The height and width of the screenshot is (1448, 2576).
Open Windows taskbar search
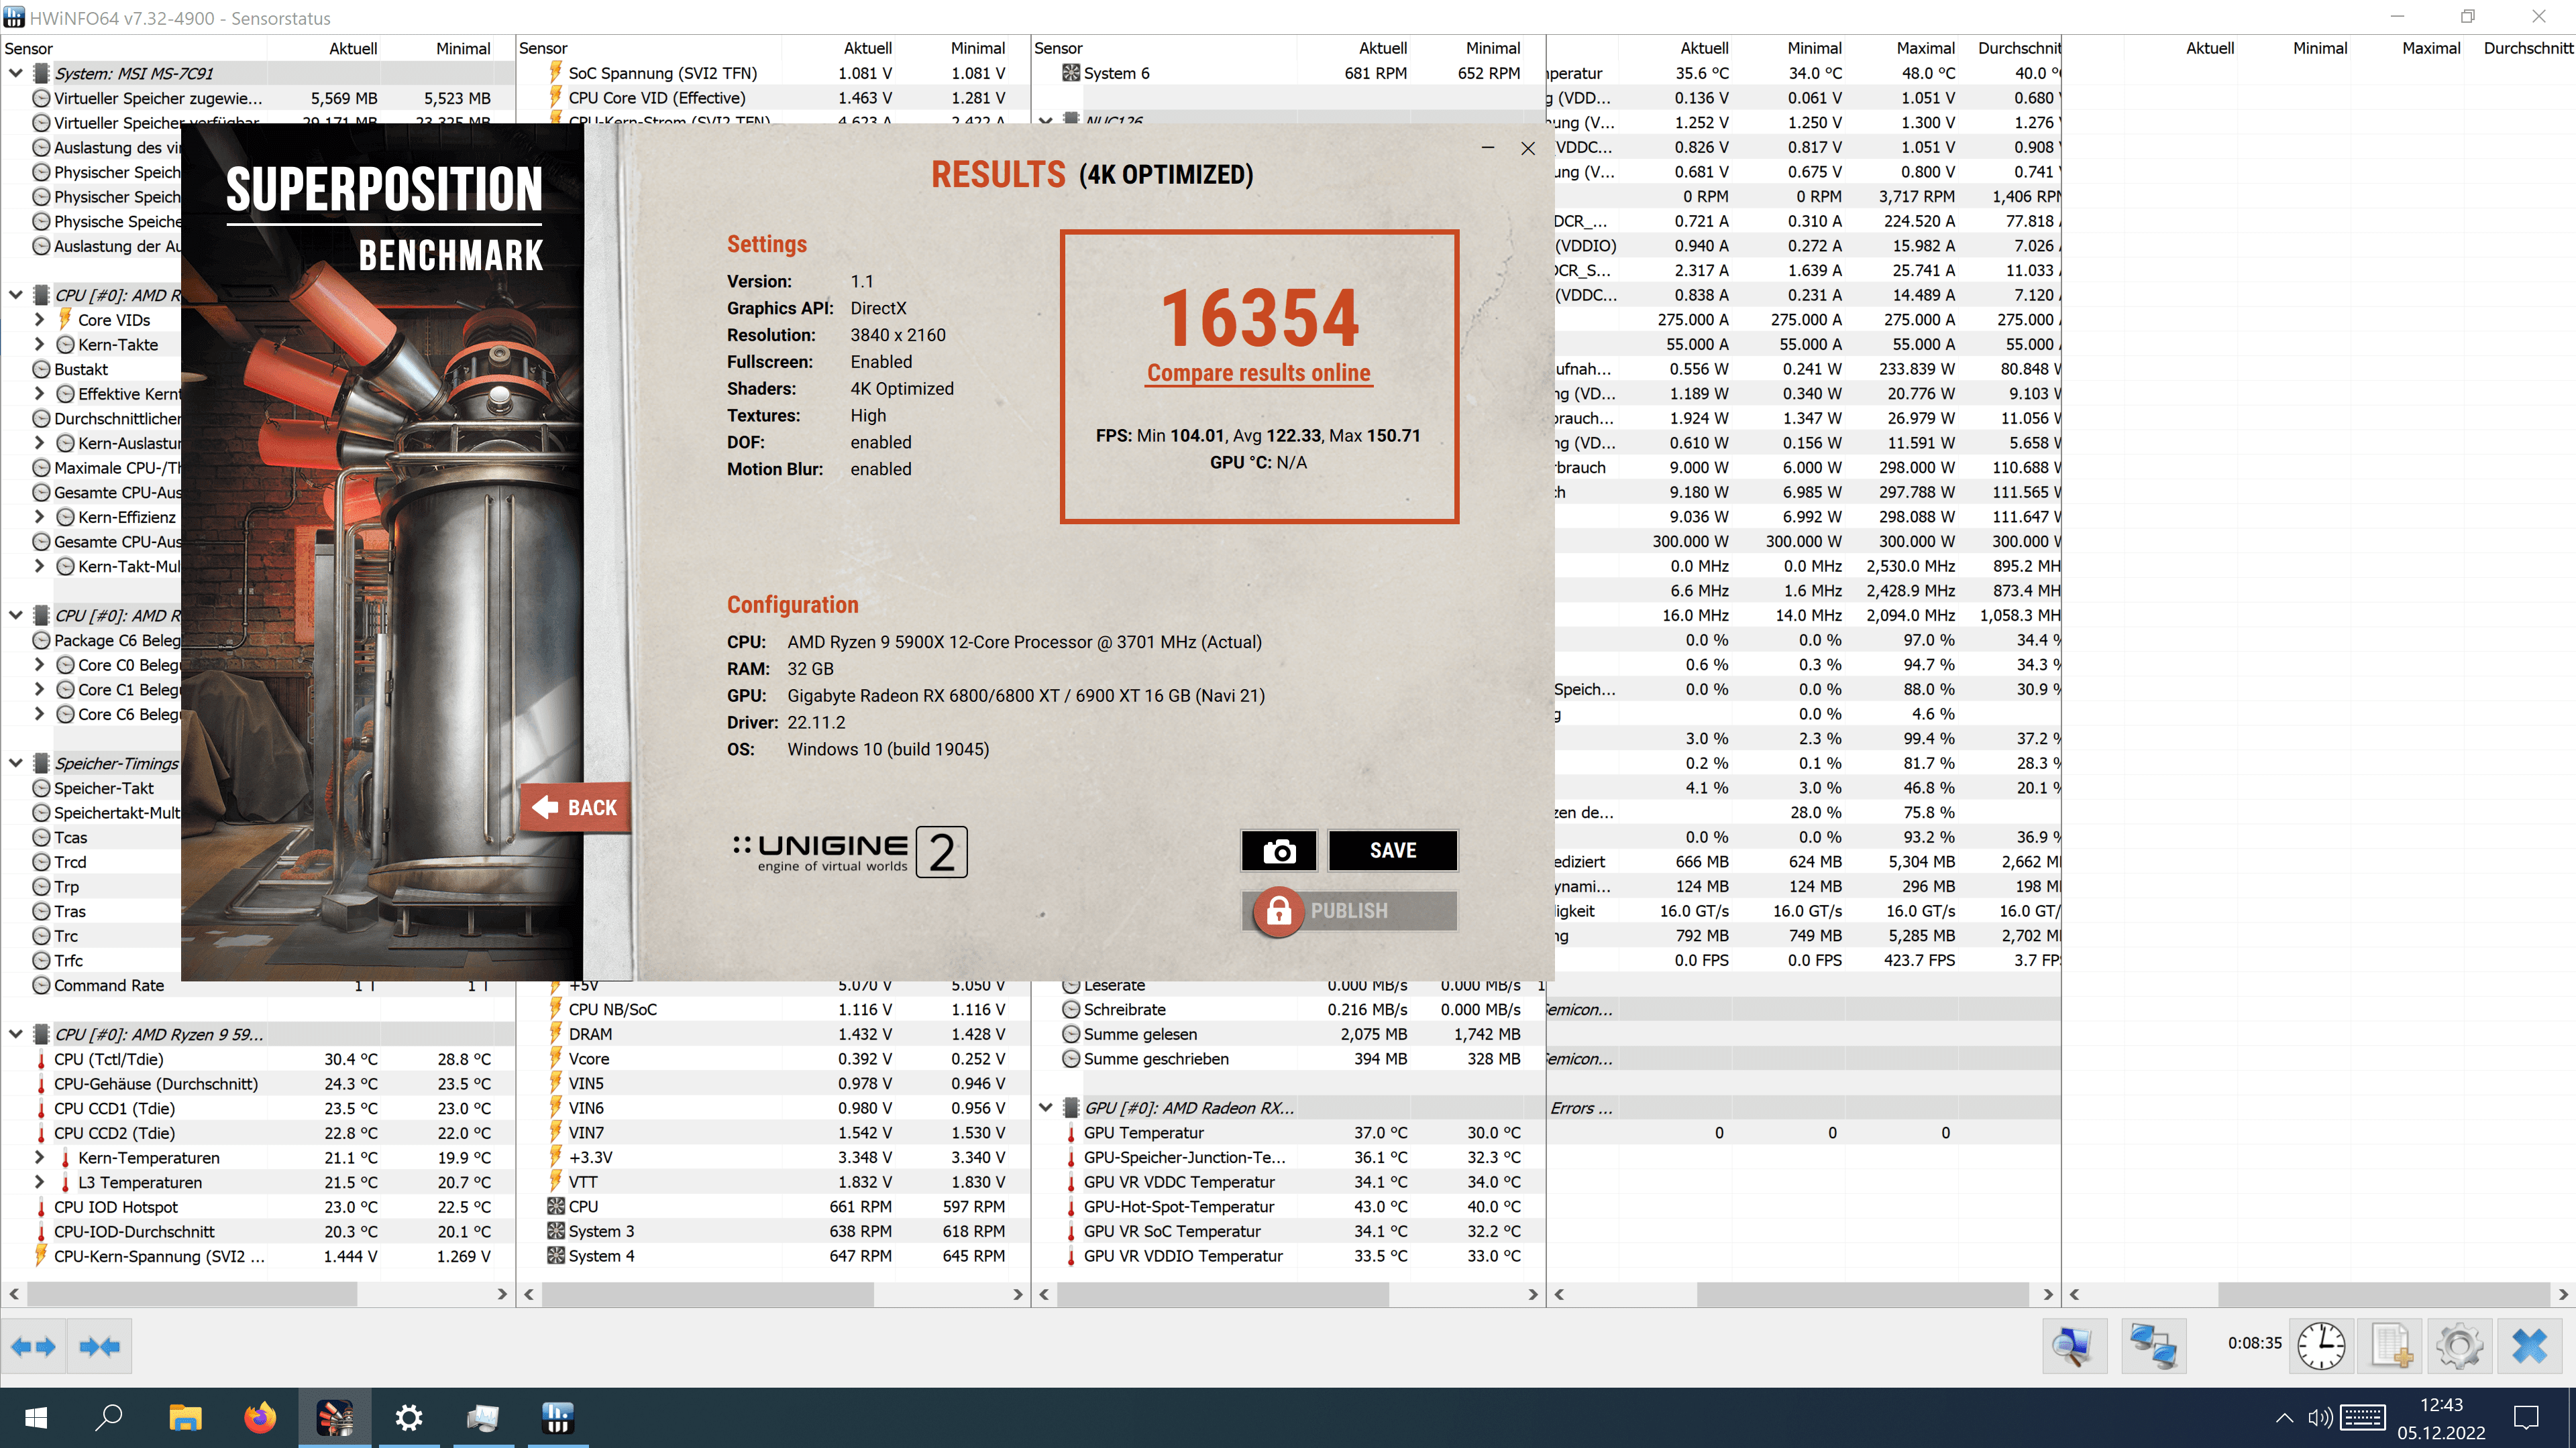tap(109, 1417)
